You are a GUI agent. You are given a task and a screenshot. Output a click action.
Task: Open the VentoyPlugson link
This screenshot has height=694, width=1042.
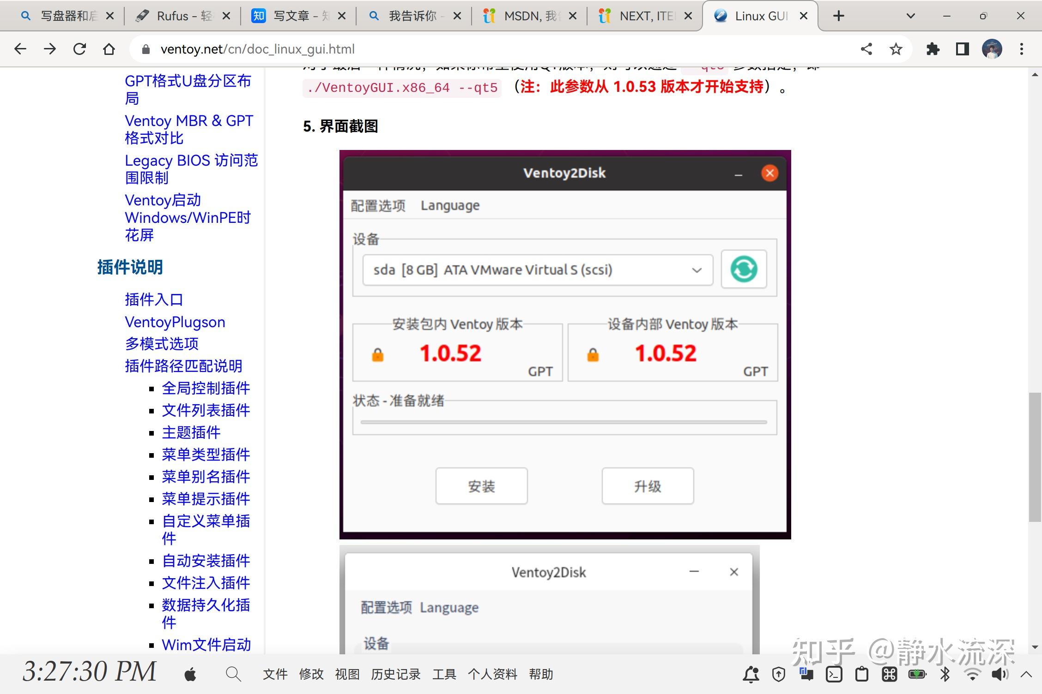point(175,322)
